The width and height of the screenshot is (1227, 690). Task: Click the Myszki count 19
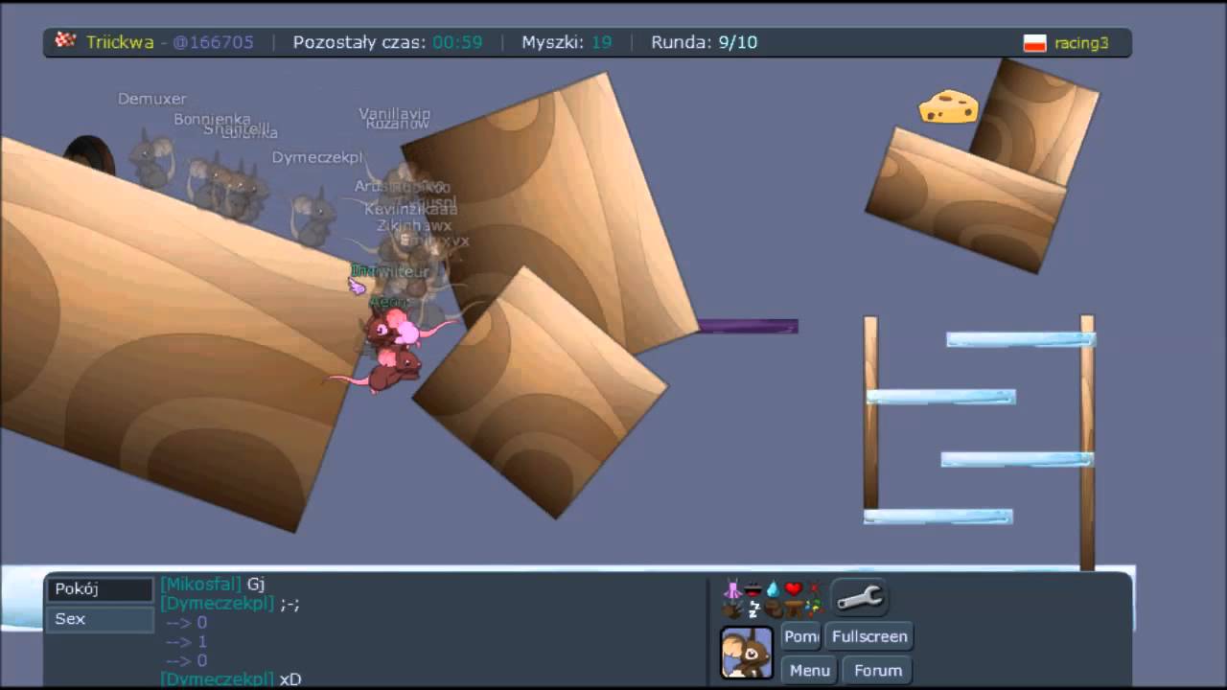click(601, 42)
